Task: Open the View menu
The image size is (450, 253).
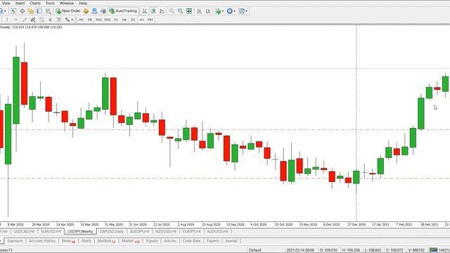Action: click(x=6, y=3)
